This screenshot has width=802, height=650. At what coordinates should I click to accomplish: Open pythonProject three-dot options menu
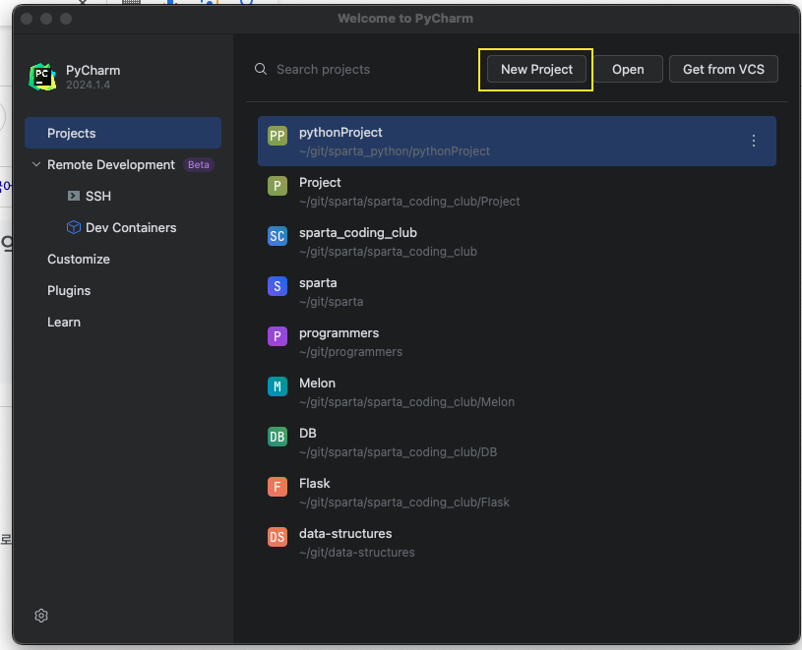pyautogui.click(x=754, y=141)
